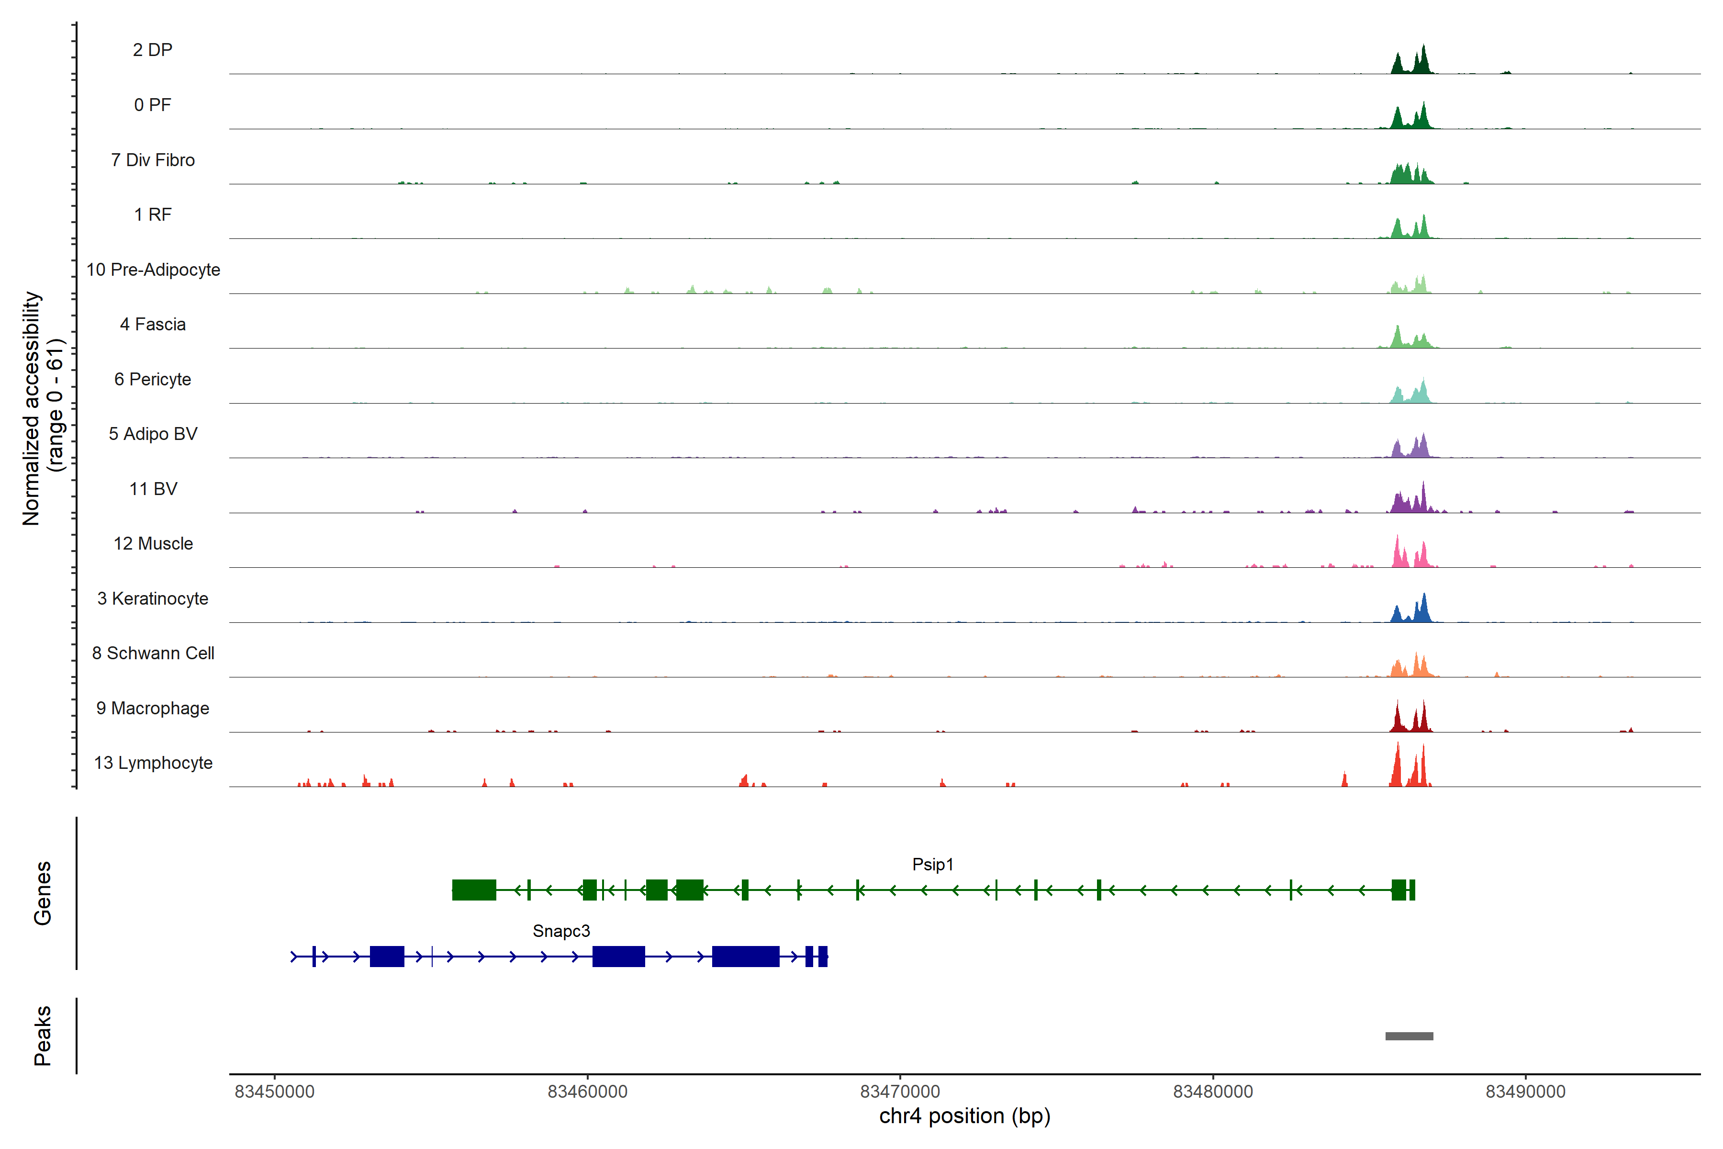
Task: Click the 2 DP track label
Action: pos(152,50)
